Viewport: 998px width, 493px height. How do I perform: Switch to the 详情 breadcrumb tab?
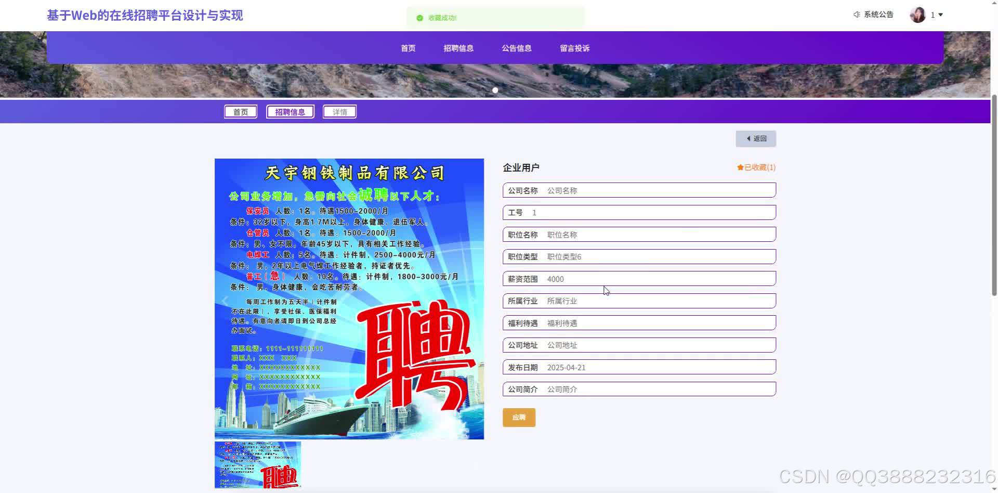tap(339, 111)
